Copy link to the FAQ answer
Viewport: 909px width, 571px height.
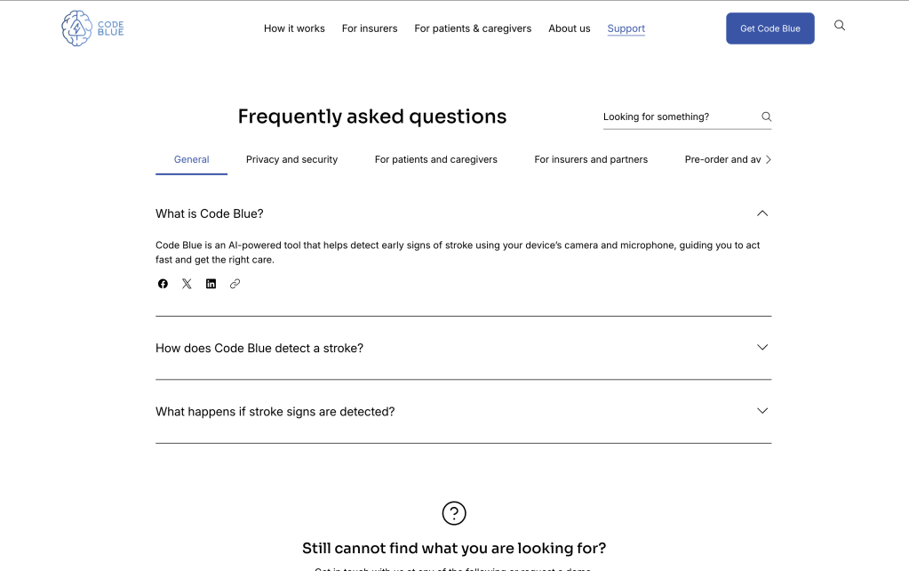tap(235, 284)
